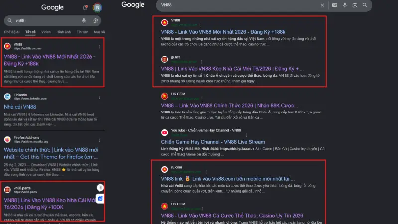Click favicon of US.COM result
398x224 pixels.
click(x=165, y=206)
